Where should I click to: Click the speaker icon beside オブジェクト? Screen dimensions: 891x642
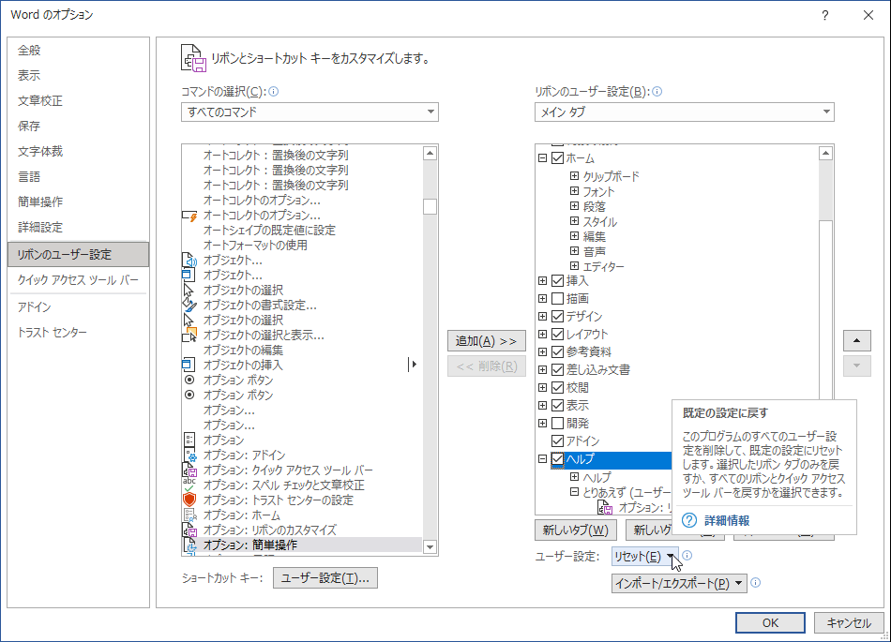coord(191,261)
